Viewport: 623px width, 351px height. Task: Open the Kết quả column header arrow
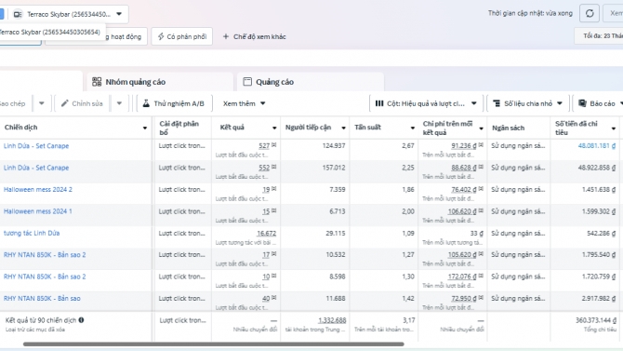click(274, 128)
